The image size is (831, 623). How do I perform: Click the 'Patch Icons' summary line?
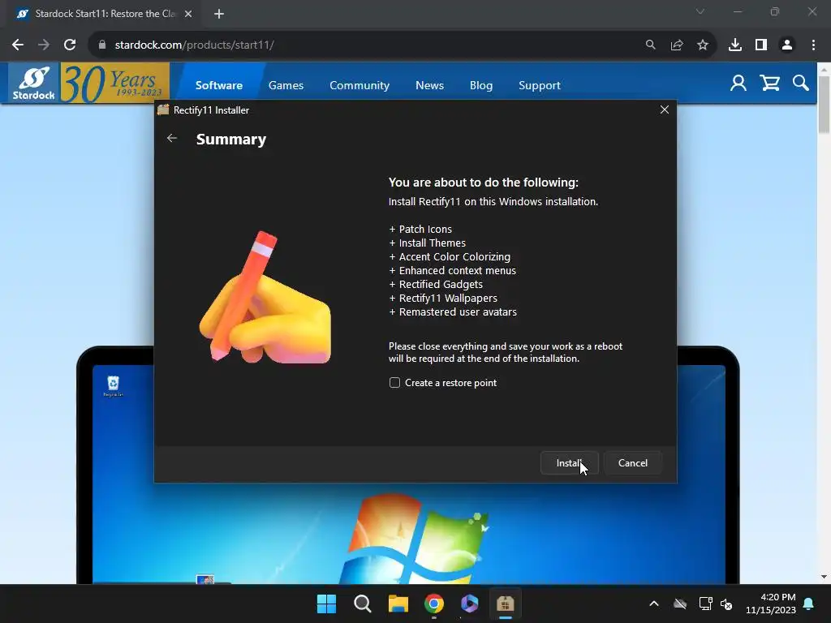click(421, 229)
